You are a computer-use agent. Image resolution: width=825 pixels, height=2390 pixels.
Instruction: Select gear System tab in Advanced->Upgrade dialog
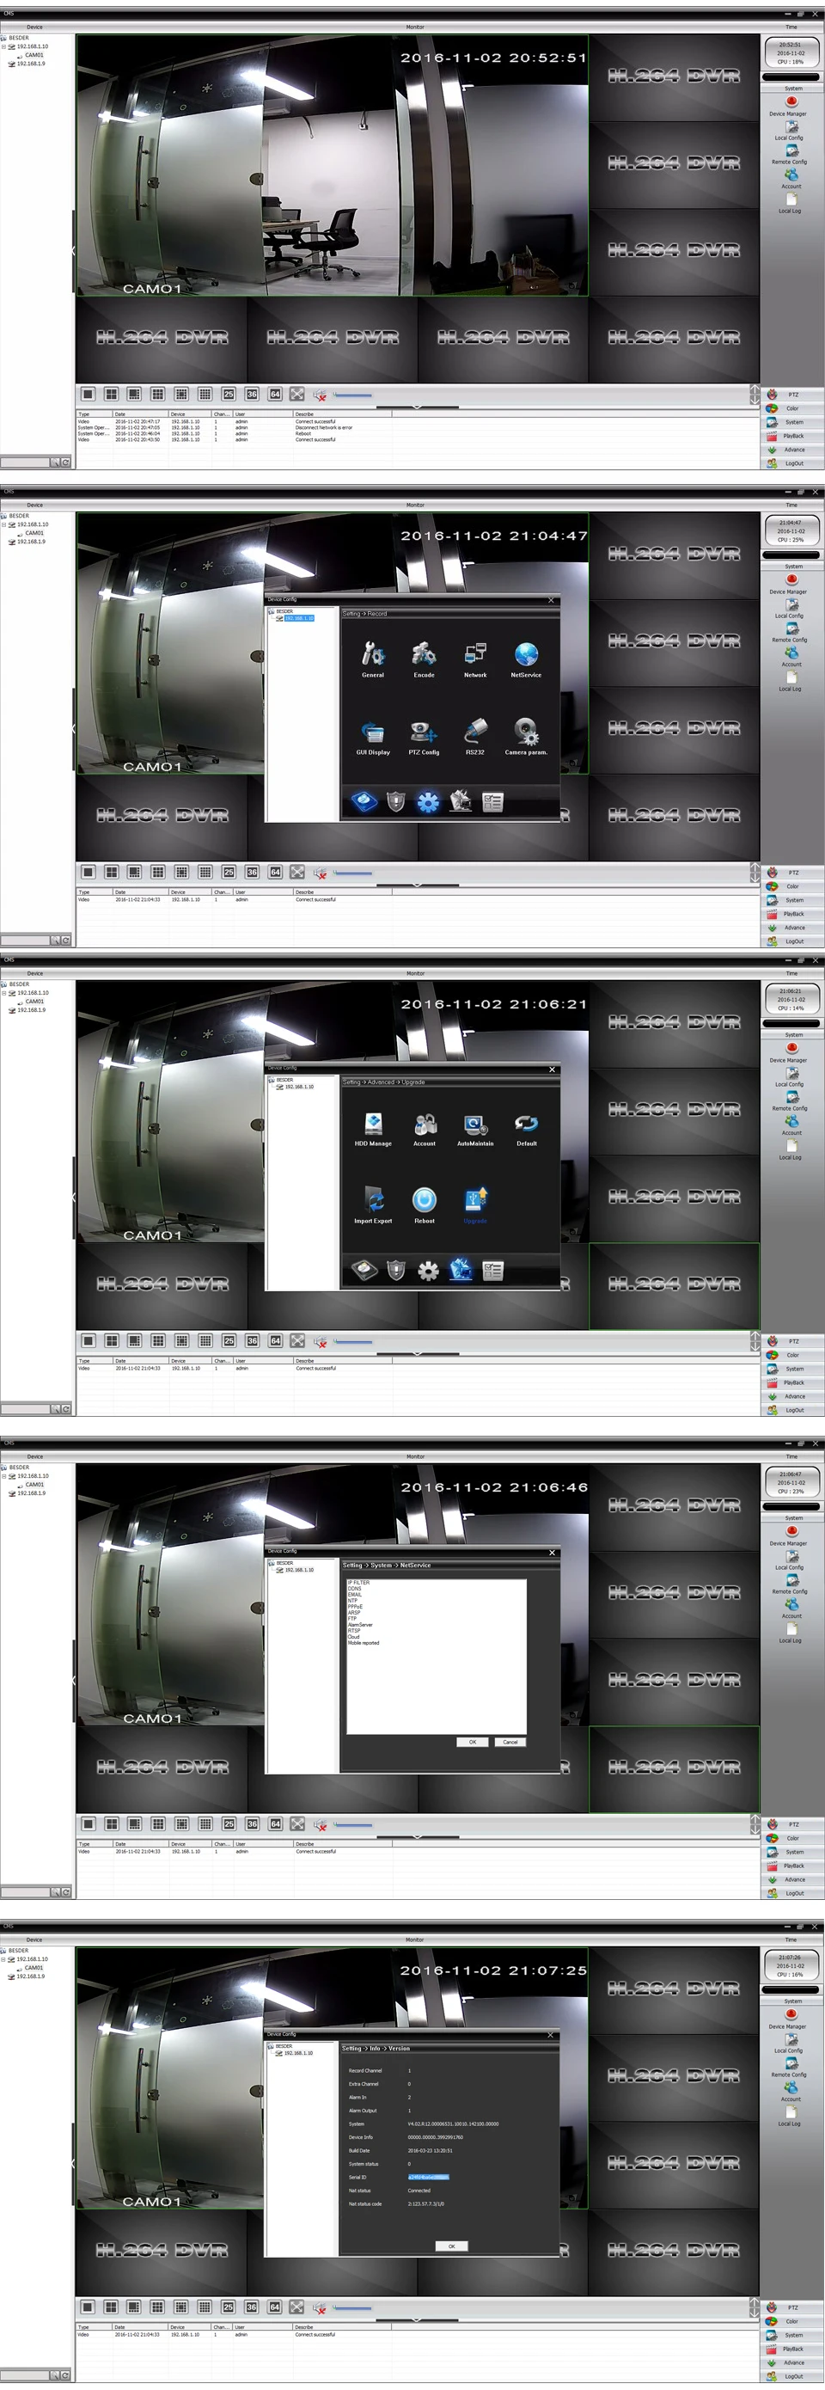427,1270
